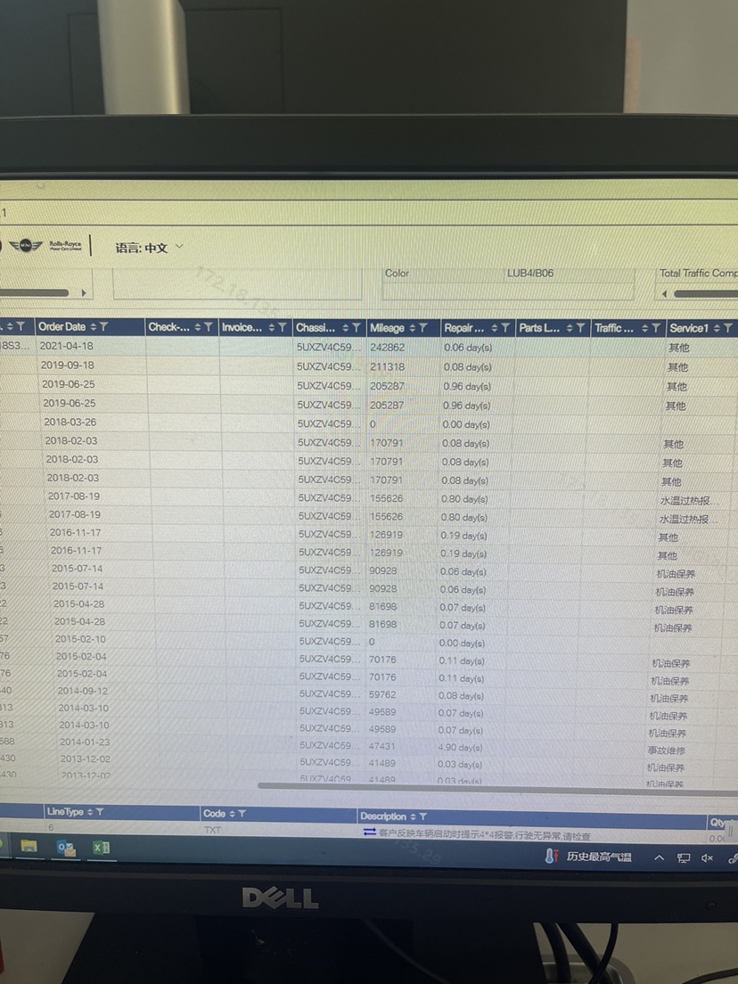The width and height of the screenshot is (738, 984).
Task: Open Outlook from the taskbar
Action: [66, 849]
